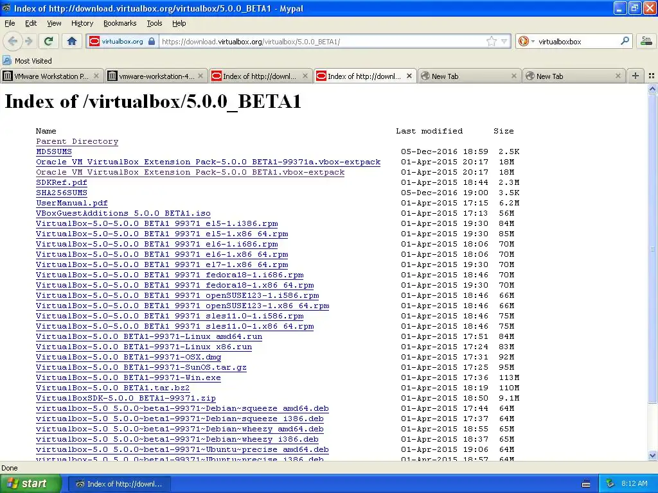Click the search magnifier icon
658x493 pixels.
pyautogui.click(x=625, y=41)
